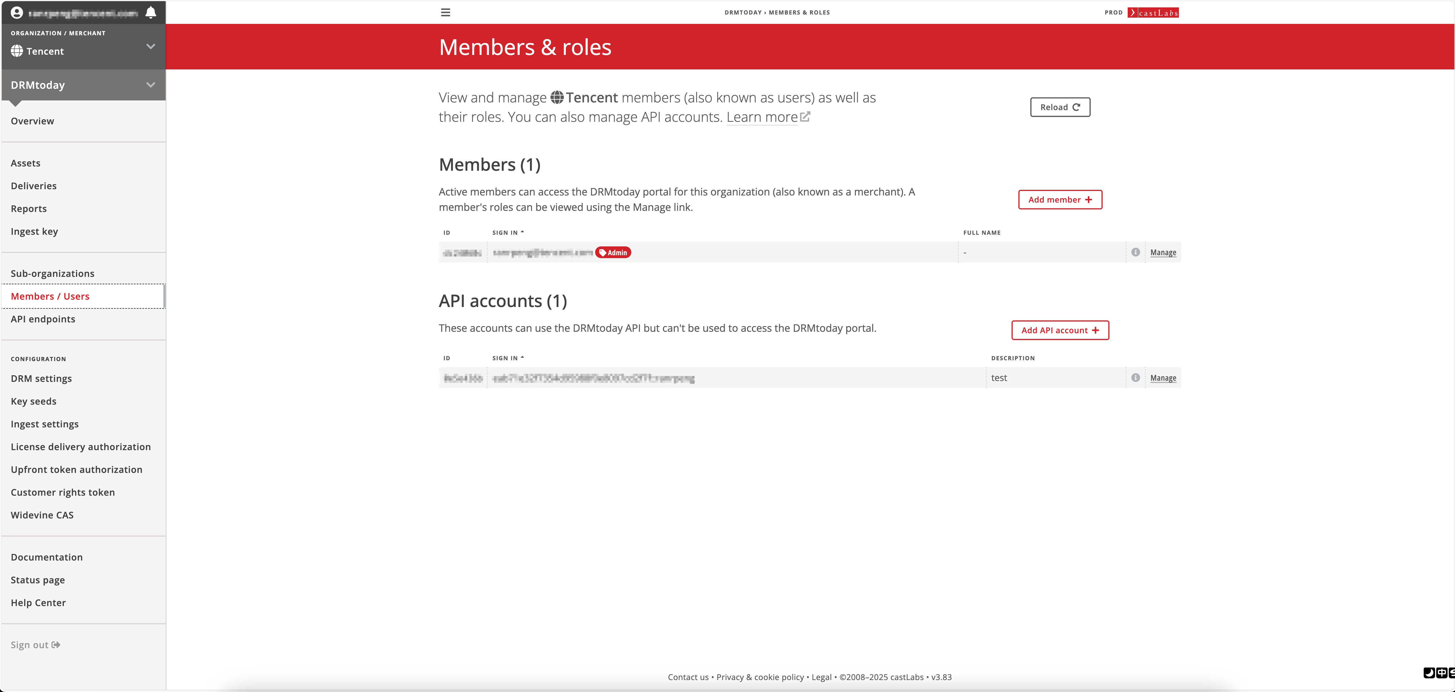Open the hamburger menu in top bar
This screenshot has width=1455, height=692.
[445, 13]
